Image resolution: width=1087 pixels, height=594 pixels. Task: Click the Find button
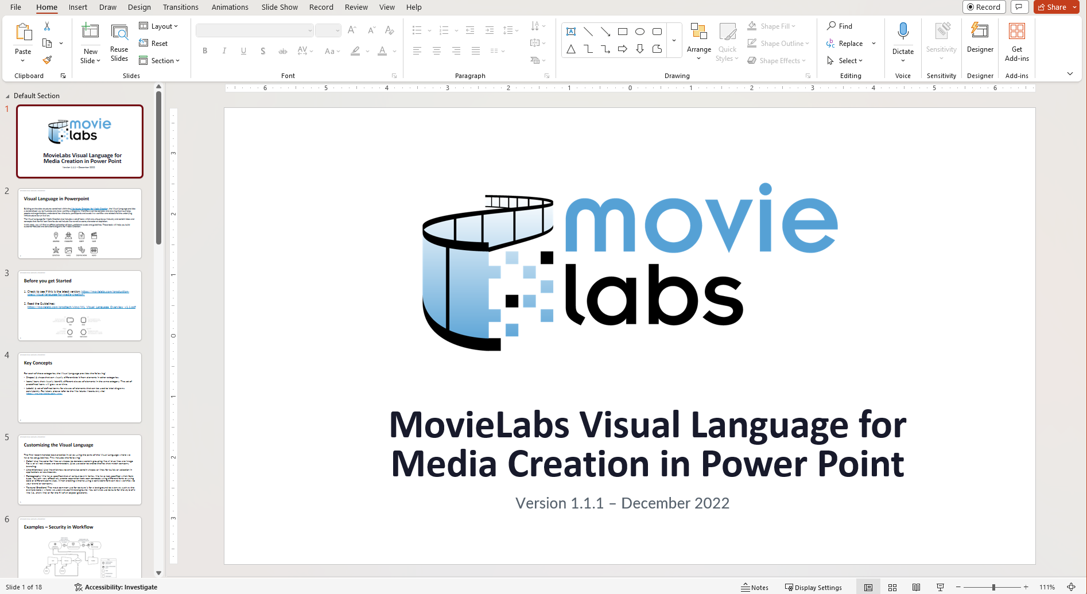[x=840, y=26]
